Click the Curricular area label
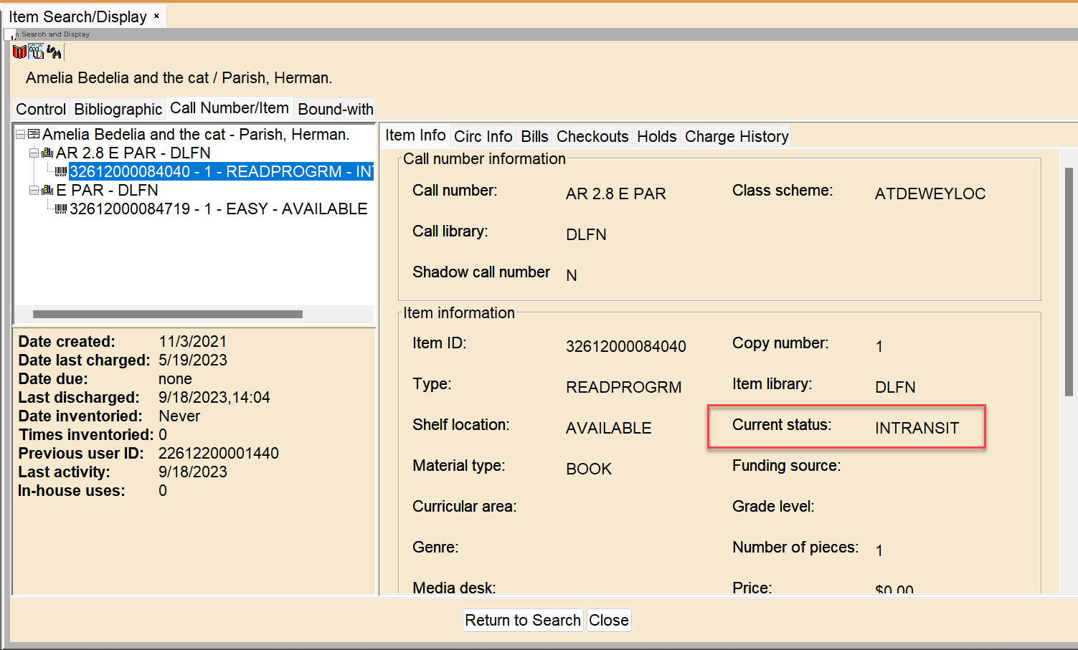The image size is (1078, 650). tap(465, 507)
